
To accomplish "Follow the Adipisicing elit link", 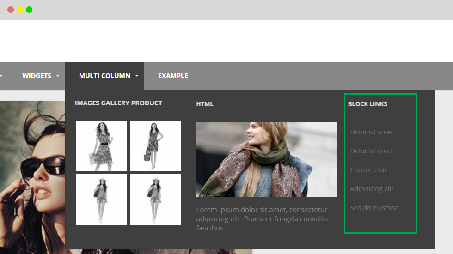I will tap(372, 189).
